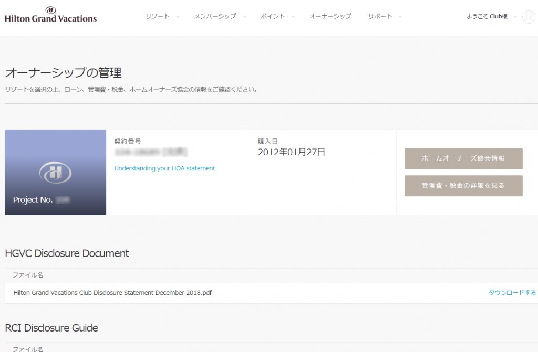
Task: Click the ホームオーナーズ協会情報 button
Action: point(463,159)
